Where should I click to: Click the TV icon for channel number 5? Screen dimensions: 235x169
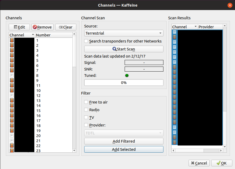pyautogui.click(x=12, y=60)
